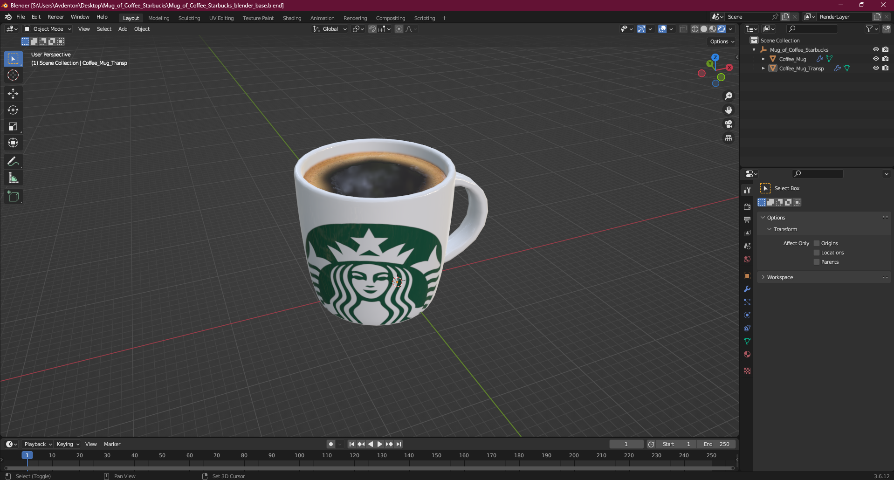Select the Annotate tool
This screenshot has width=894, height=480.
click(x=13, y=162)
